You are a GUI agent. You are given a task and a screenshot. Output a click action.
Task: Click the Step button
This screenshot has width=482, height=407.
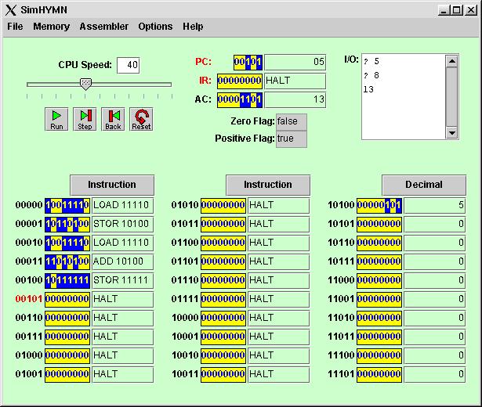pos(85,120)
